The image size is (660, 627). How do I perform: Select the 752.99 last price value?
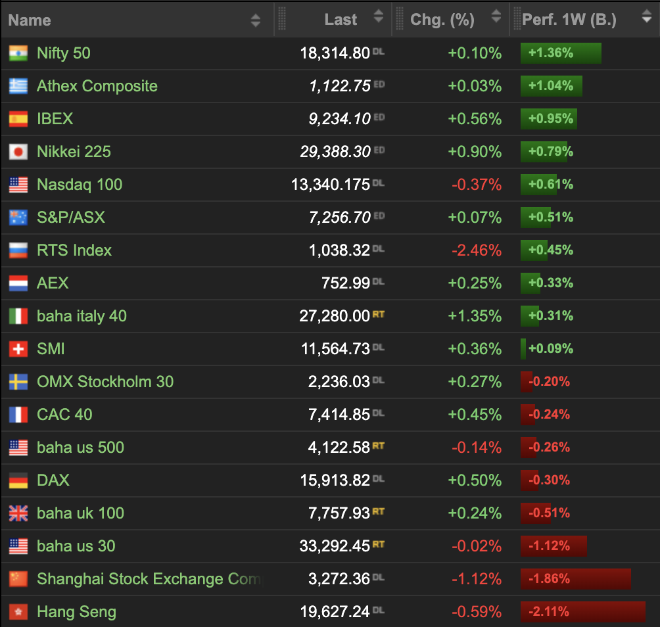tap(346, 283)
